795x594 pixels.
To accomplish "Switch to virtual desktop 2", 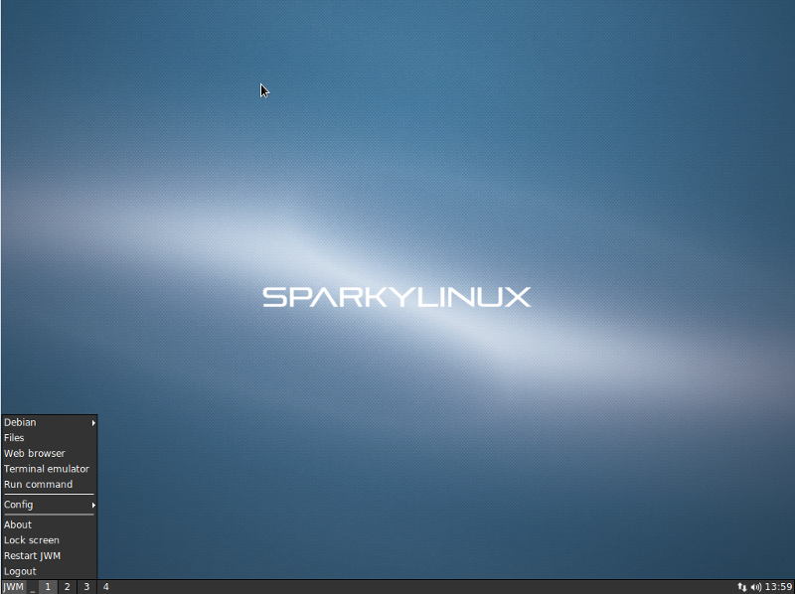I will [x=67, y=587].
